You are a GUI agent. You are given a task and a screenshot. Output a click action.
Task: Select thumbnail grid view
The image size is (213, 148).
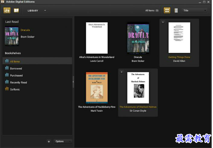[x=167, y=10]
